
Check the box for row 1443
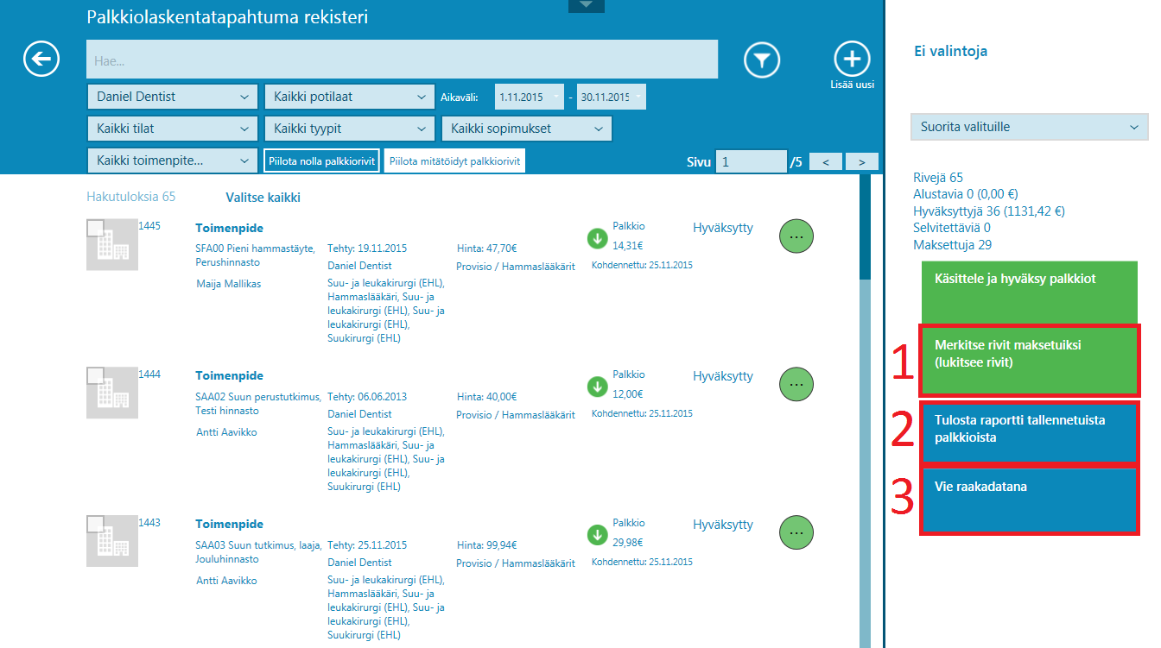(96, 525)
